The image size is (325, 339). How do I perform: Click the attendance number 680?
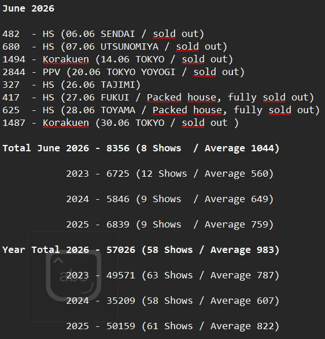click(11, 47)
